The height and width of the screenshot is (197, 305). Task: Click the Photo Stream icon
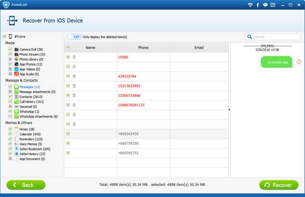click(x=16, y=54)
